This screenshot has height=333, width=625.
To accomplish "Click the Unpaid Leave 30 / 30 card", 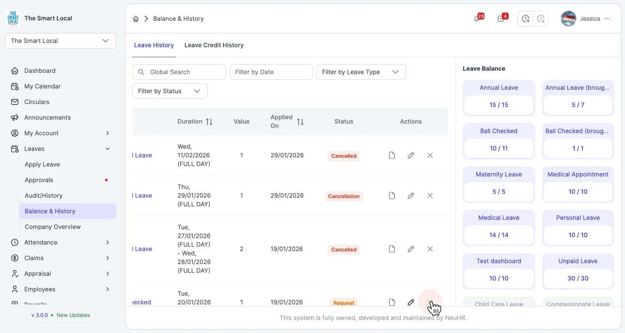I will point(578,271).
